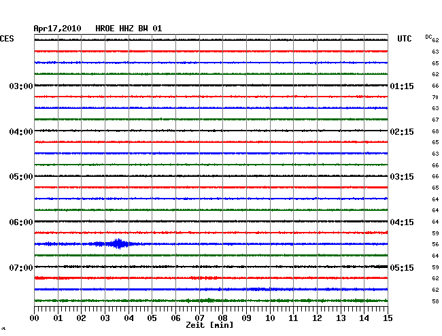The height and width of the screenshot is (336, 442).
Task: Click minute tick label "13"
Action: pyautogui.click(x=341, y=318)
